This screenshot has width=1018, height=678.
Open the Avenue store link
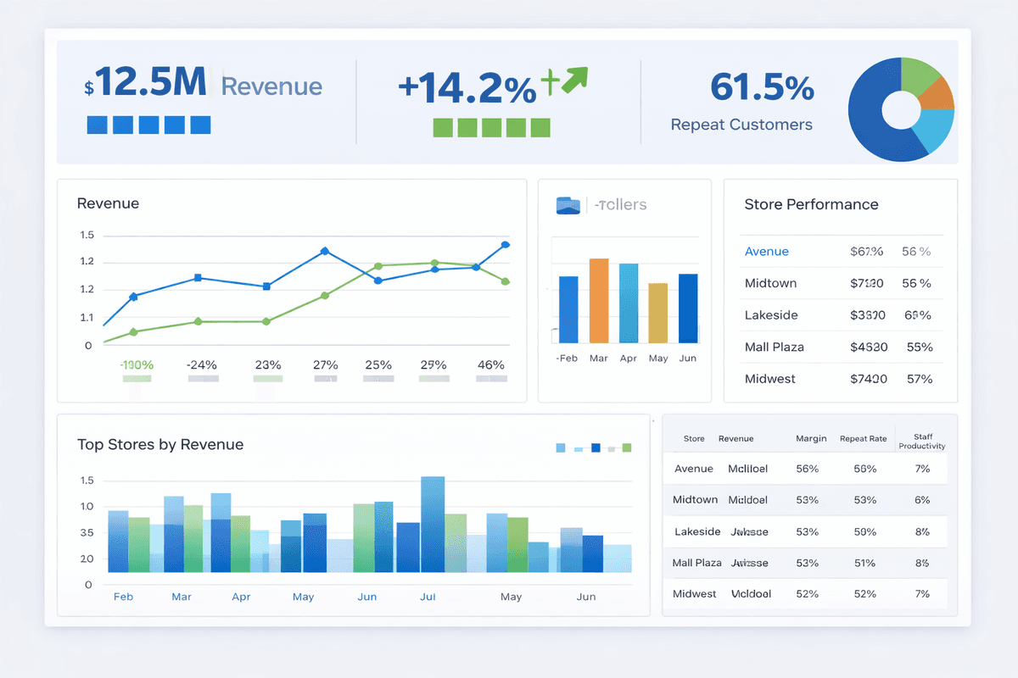tap(766, 251)
